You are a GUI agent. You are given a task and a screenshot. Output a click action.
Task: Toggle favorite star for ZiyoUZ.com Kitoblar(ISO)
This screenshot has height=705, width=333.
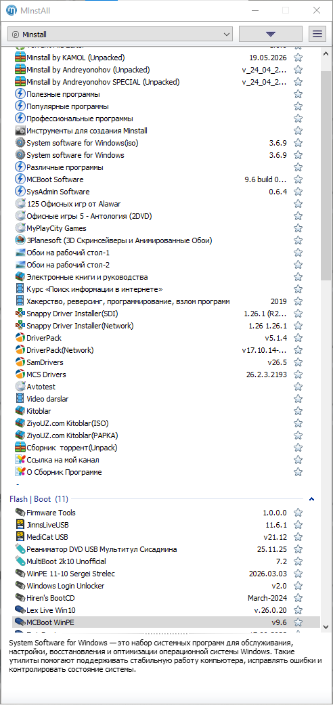(298, 423)
